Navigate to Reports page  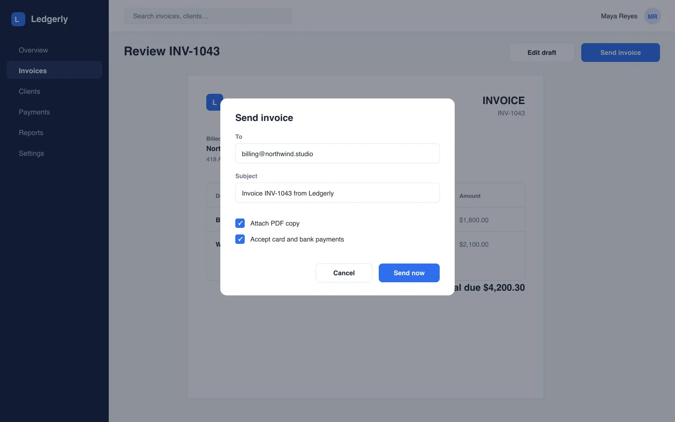tap(54, 133)
